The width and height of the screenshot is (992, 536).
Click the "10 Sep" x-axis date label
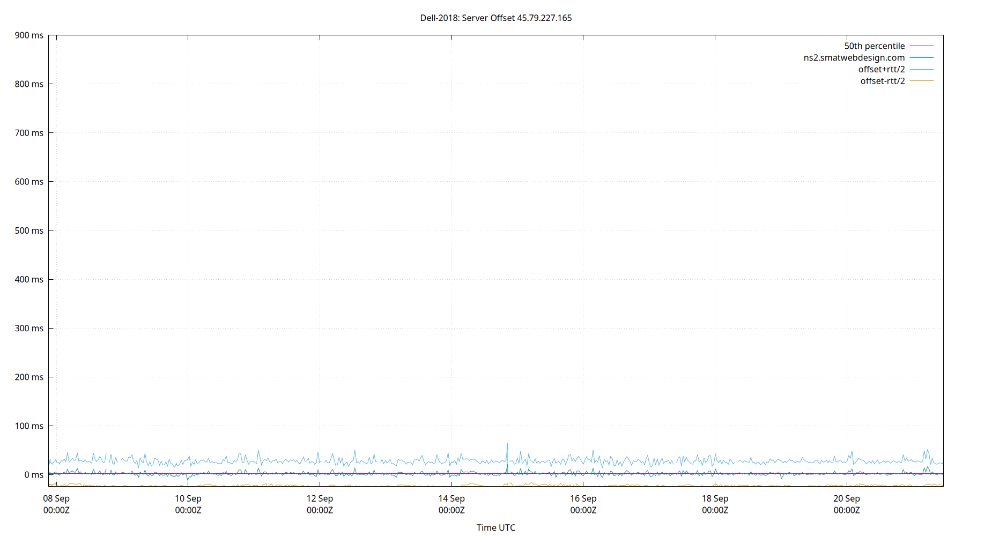[x=188, y=498]
